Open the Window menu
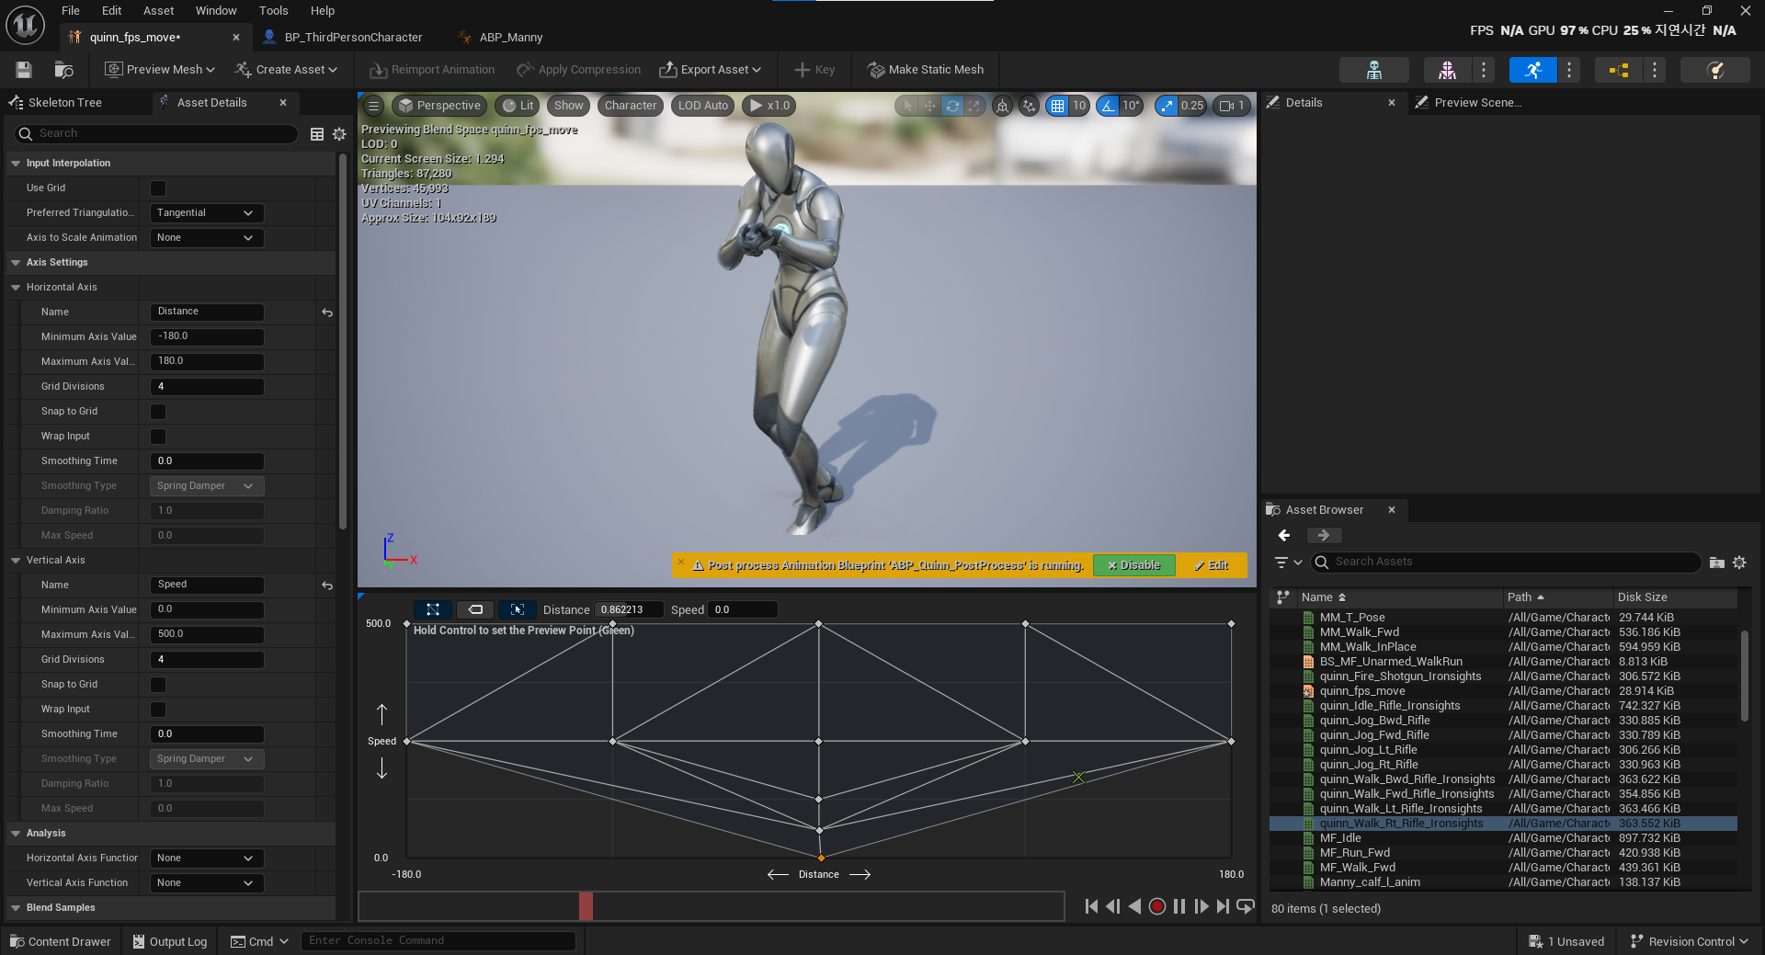 click(216, 11)
